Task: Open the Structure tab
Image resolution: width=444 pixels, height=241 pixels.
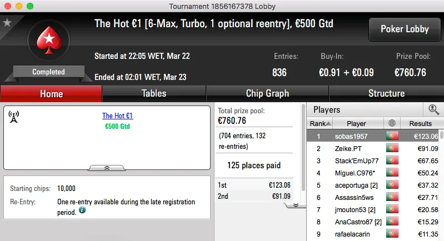Action: coord(386,93)
